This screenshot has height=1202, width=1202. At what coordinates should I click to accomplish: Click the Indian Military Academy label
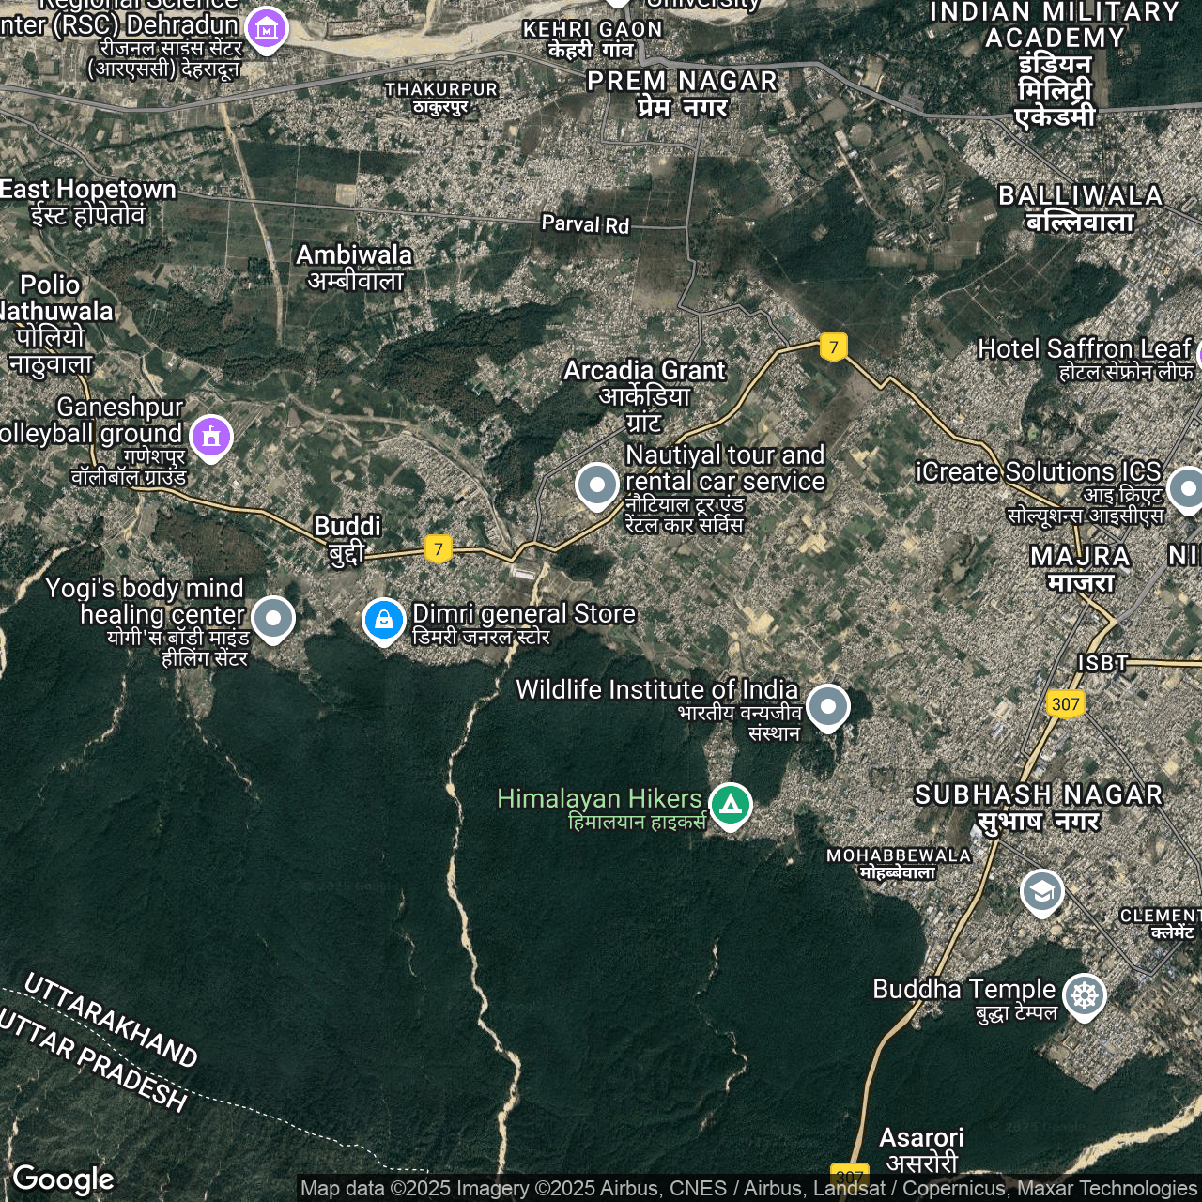click(1055, 25)
